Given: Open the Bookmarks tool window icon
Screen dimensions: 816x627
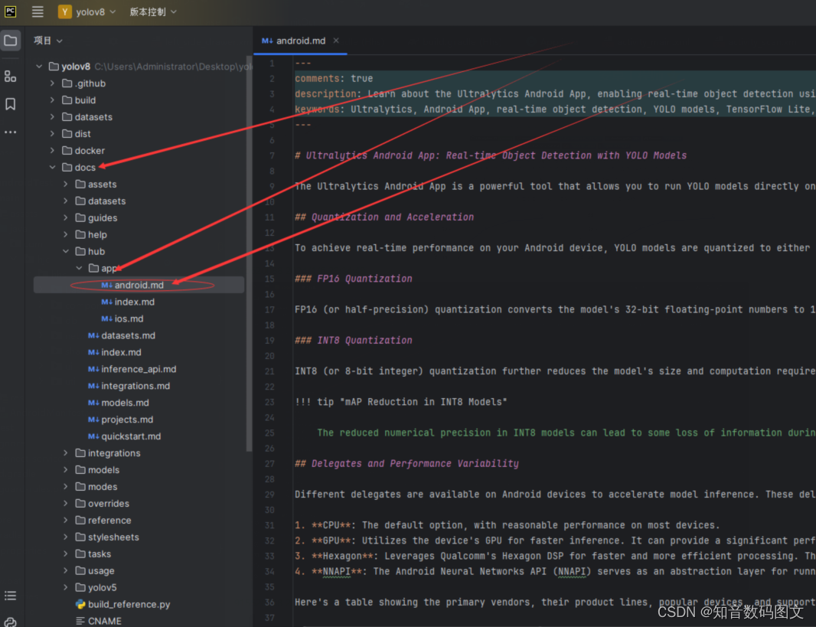Looking at the screenshot, I should [11, 104].
